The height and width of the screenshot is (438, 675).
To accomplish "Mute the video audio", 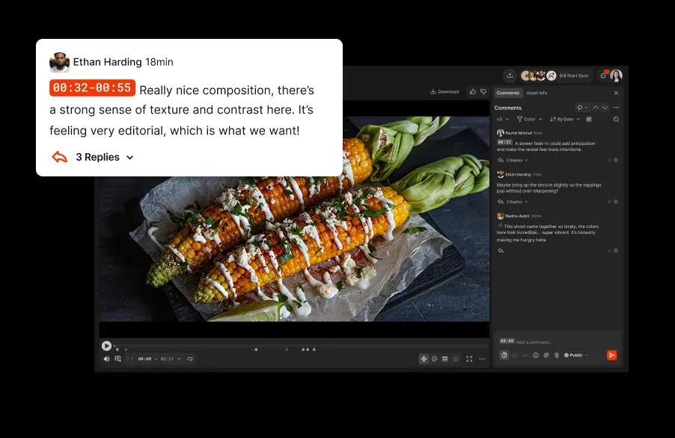I will point(106,358).
